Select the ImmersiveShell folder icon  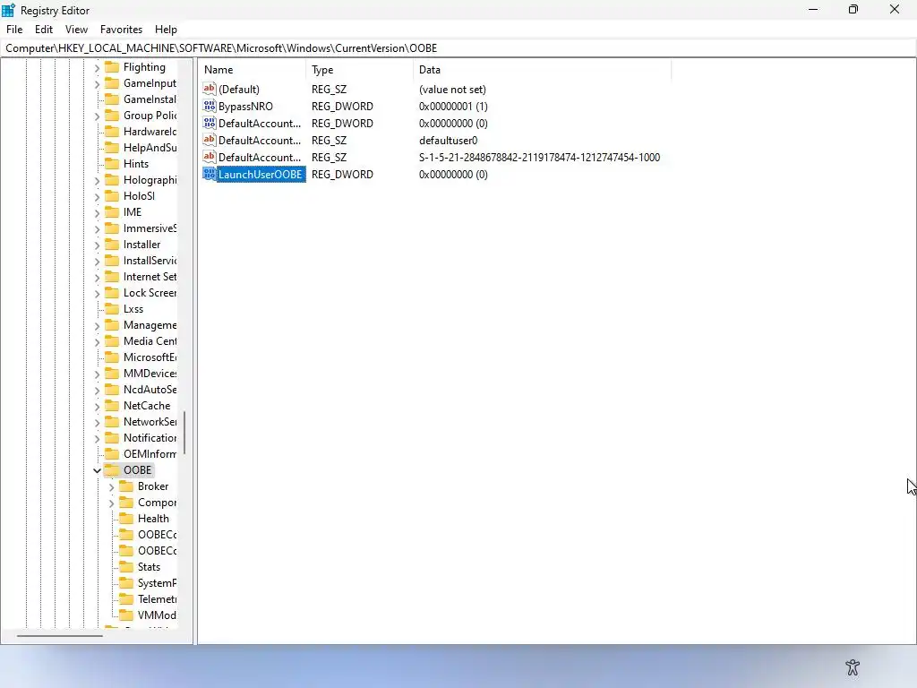point(112,228)
